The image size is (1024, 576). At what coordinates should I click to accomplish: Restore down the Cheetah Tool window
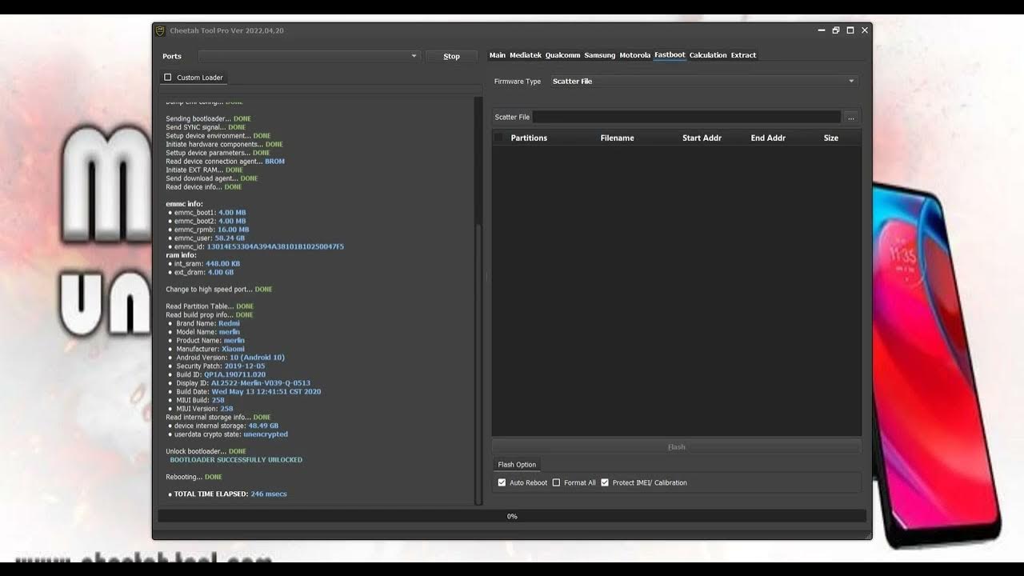click(836, 30)
